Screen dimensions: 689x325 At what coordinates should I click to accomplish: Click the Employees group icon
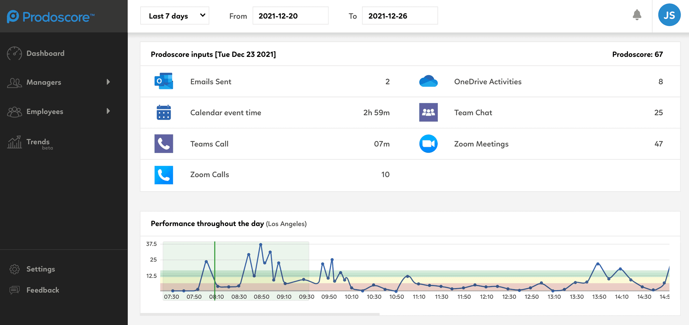coord(14,112)
